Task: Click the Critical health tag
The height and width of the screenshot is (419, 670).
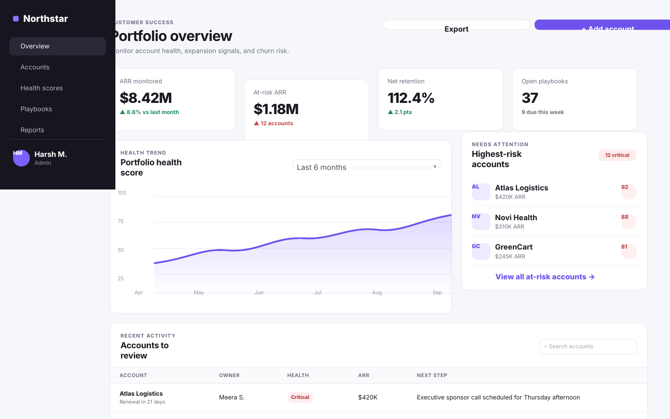Action: 300,397
